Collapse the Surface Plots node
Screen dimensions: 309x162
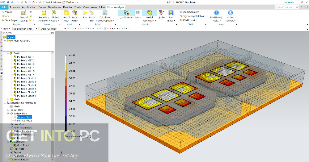(x=8, y=114)
